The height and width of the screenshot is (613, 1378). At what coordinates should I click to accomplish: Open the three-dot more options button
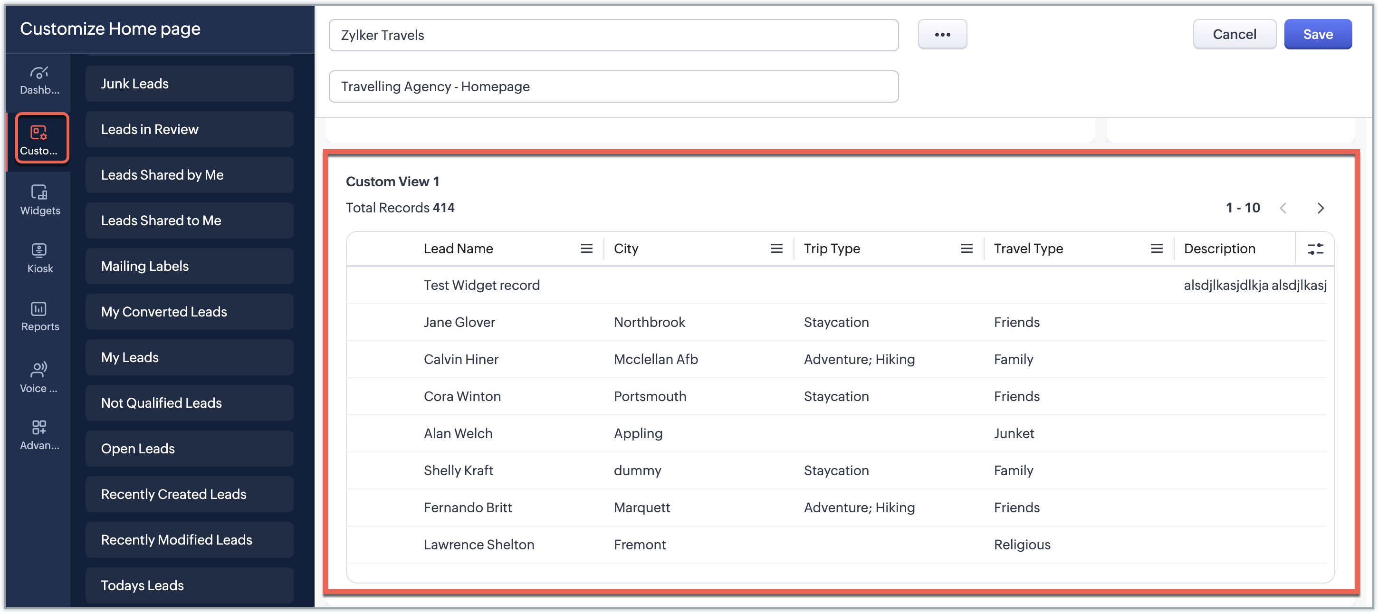[942, 34]
